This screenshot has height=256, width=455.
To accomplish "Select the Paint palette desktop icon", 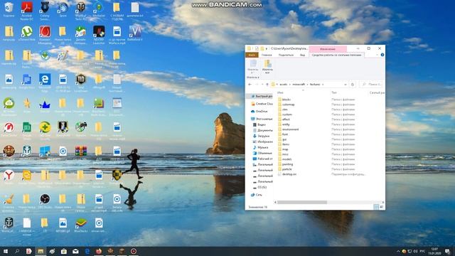I will point(63,55).
